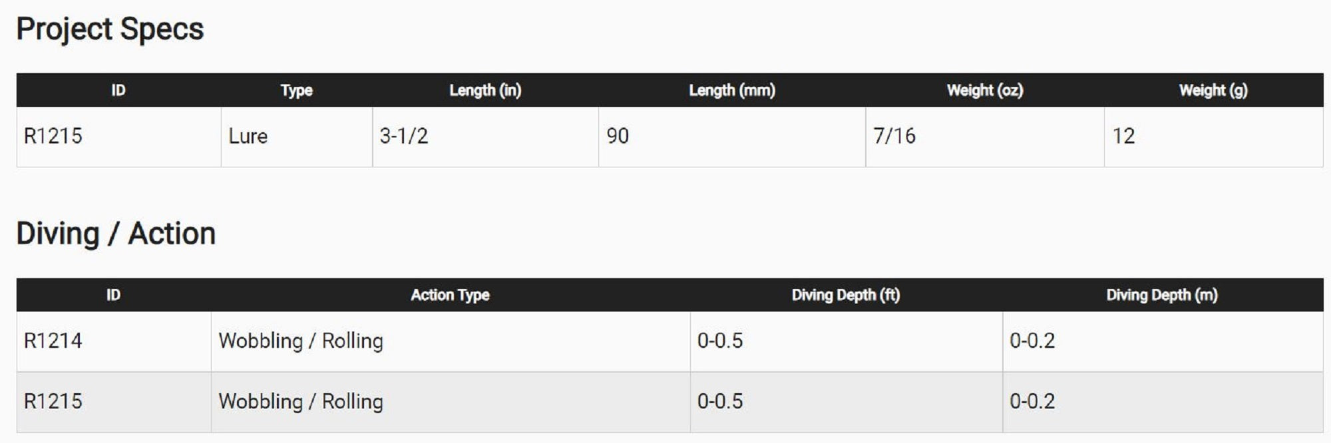Click the 3-1/2 length cell
The height and width of the screenshot is (443, 1331).
(404, 136)
